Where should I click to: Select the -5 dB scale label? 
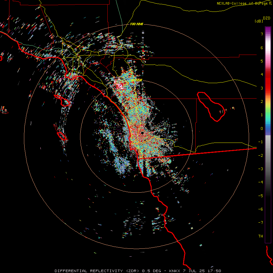[261, 196]
